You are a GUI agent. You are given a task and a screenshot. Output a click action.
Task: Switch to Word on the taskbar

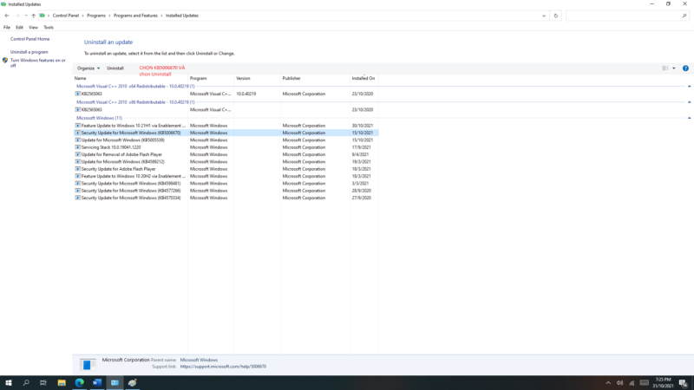[97, 383]
